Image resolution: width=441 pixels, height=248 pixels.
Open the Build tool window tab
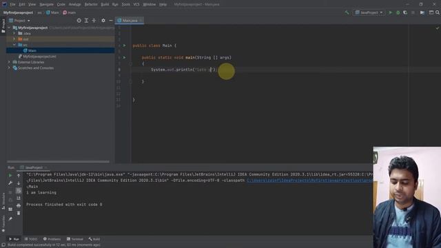(94, 239)
